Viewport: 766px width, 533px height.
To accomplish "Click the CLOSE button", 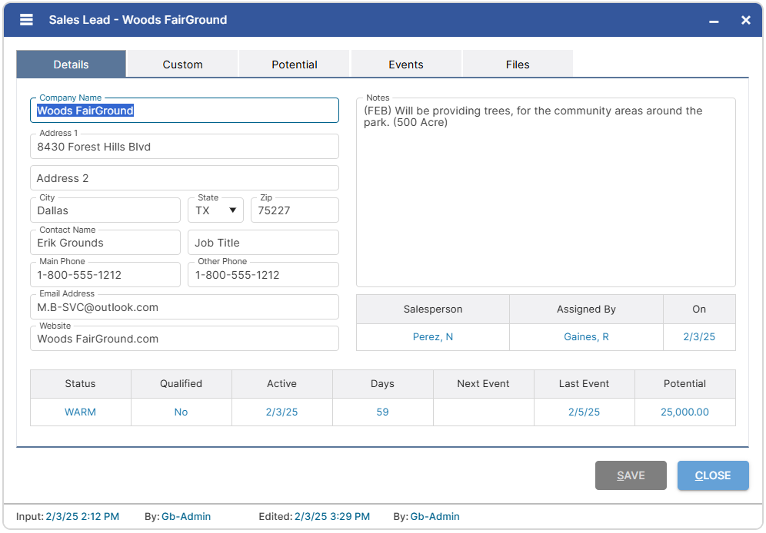I will tap(712, 475).
